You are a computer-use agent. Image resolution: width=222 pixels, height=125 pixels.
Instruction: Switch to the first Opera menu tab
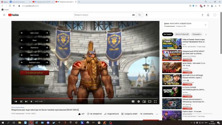pyautogui.click(x=4, y=2)
